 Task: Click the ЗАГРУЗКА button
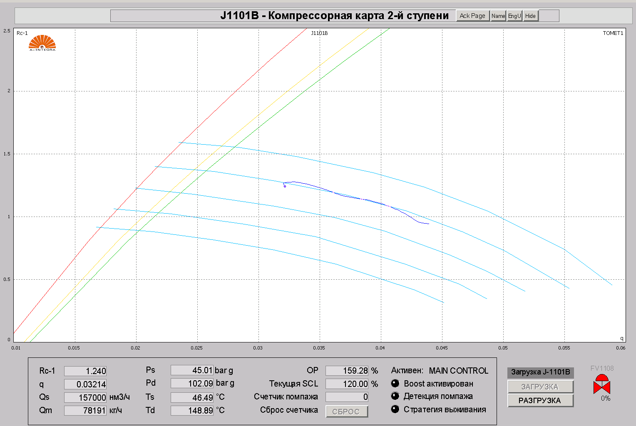(x=540, y=387)
